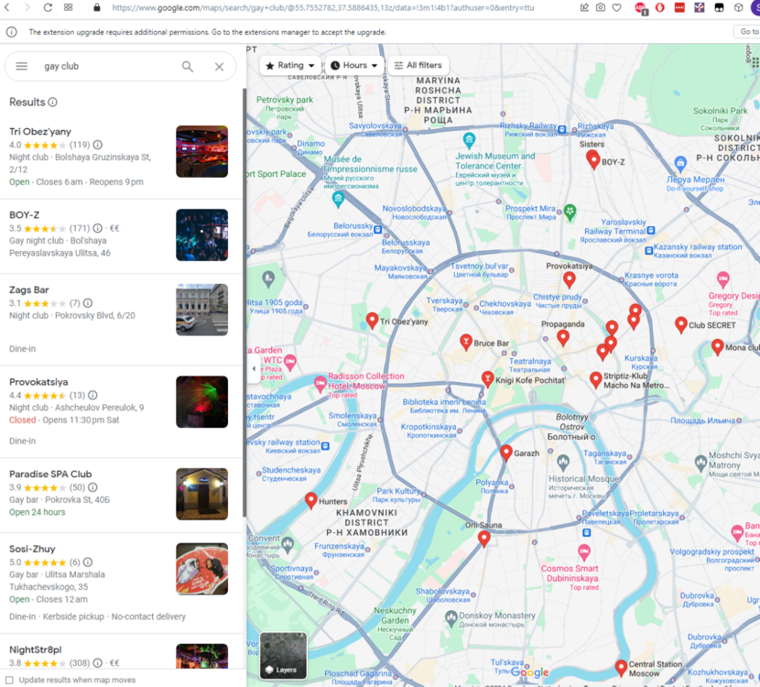View the BOY-Z photo thumbnail

pos(201,235)
